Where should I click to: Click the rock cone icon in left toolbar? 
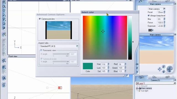(4, 24)
